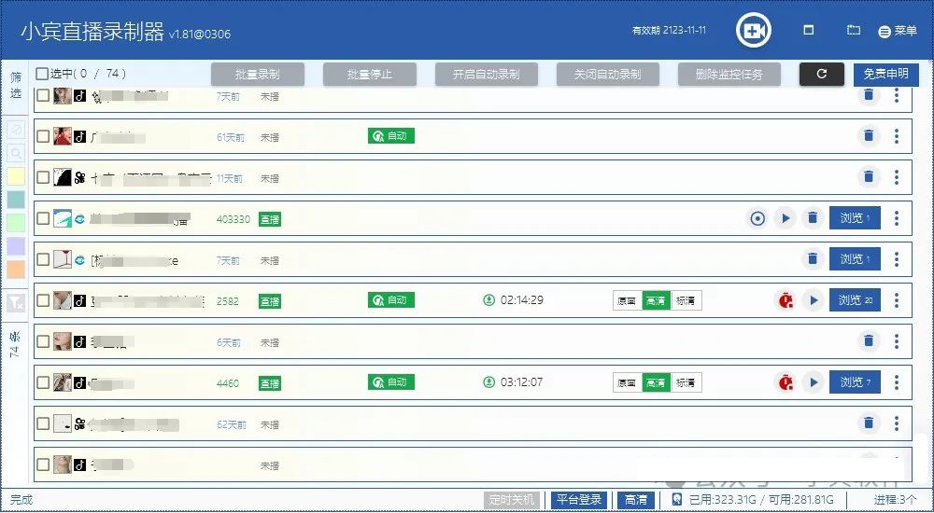Open more options for the 62天前 row

[x=897, y=423]
